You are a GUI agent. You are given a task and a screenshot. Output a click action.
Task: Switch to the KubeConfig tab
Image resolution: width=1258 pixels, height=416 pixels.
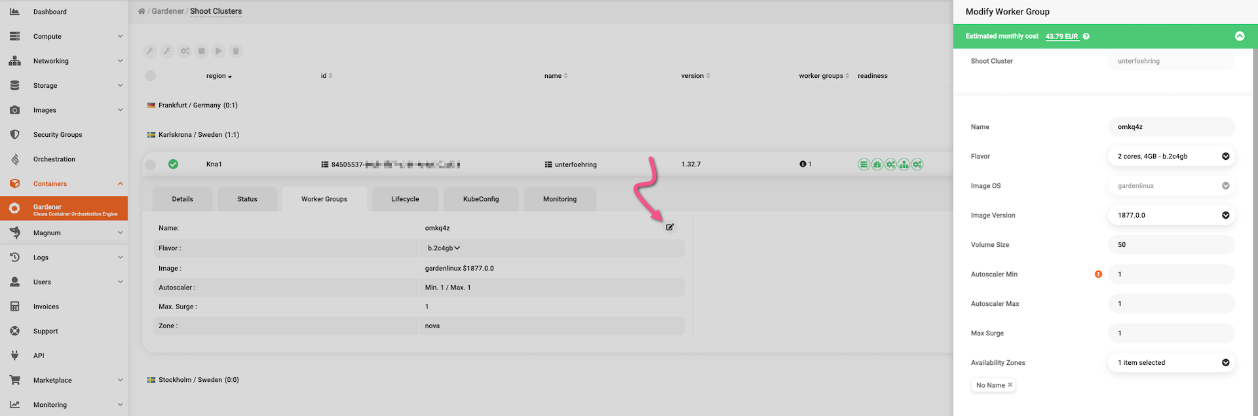tap(481, 199)
